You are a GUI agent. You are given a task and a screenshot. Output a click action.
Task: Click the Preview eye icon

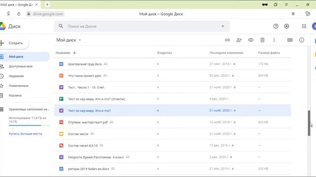(x=251, y=40)
